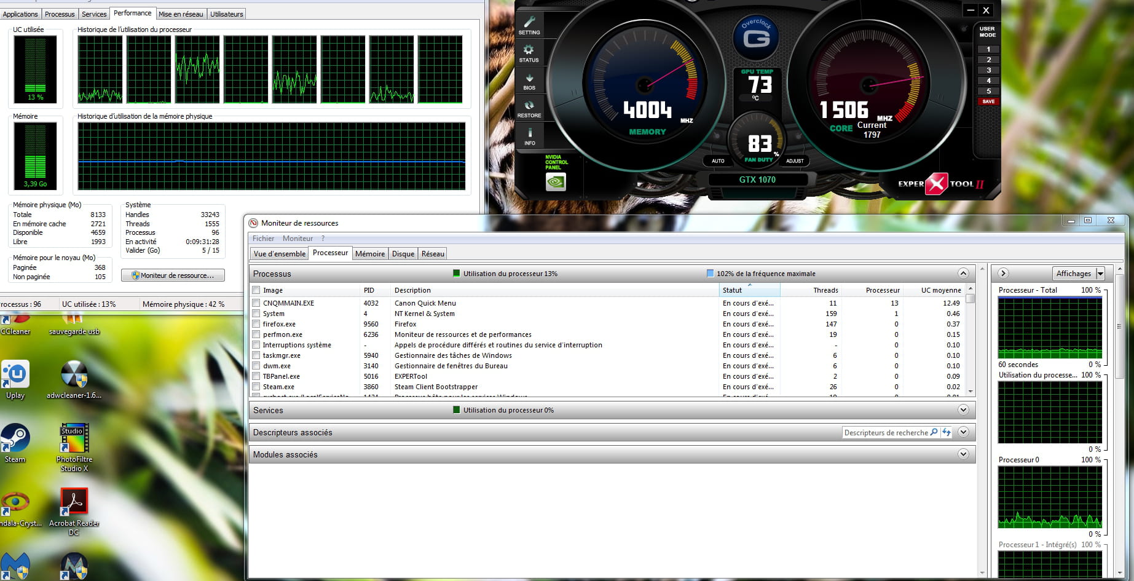The height and width of the screenshot is (581, 1134).
Task: Click red SAVE button in User Mode
Action: (x=988, y=101)
